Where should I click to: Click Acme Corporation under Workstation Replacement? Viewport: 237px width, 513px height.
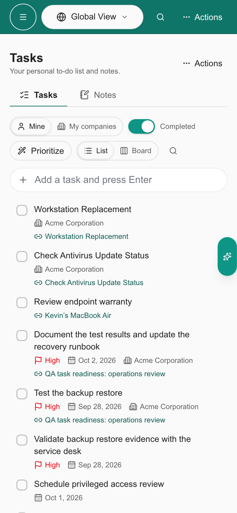69,223
